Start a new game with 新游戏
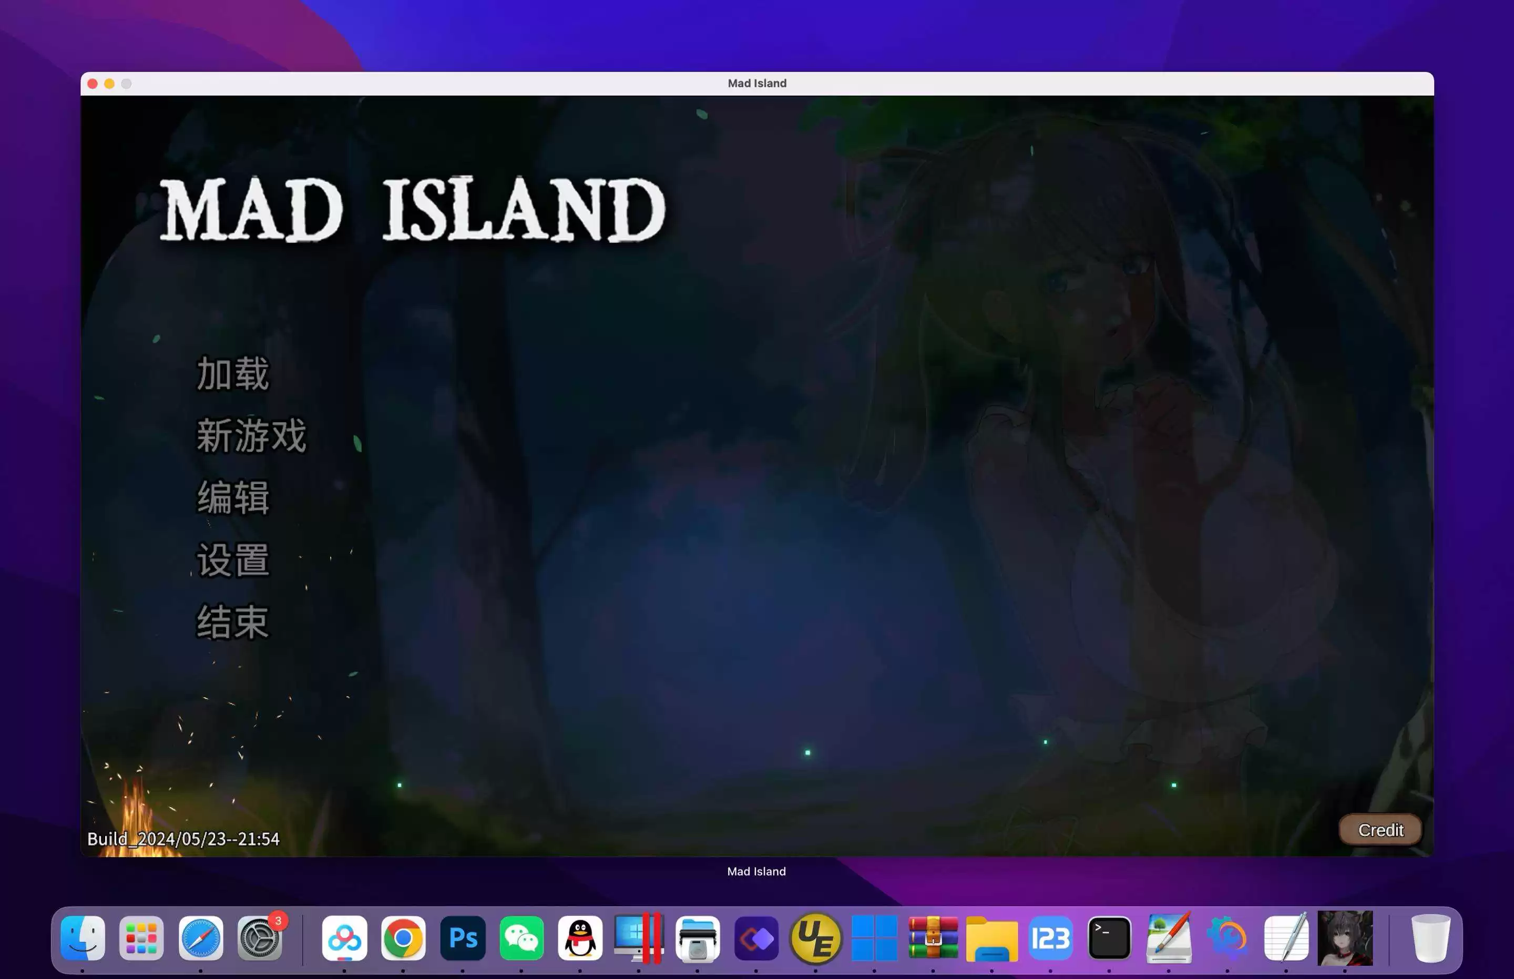Screen dimensions: 1514x979 coord(251,435)
